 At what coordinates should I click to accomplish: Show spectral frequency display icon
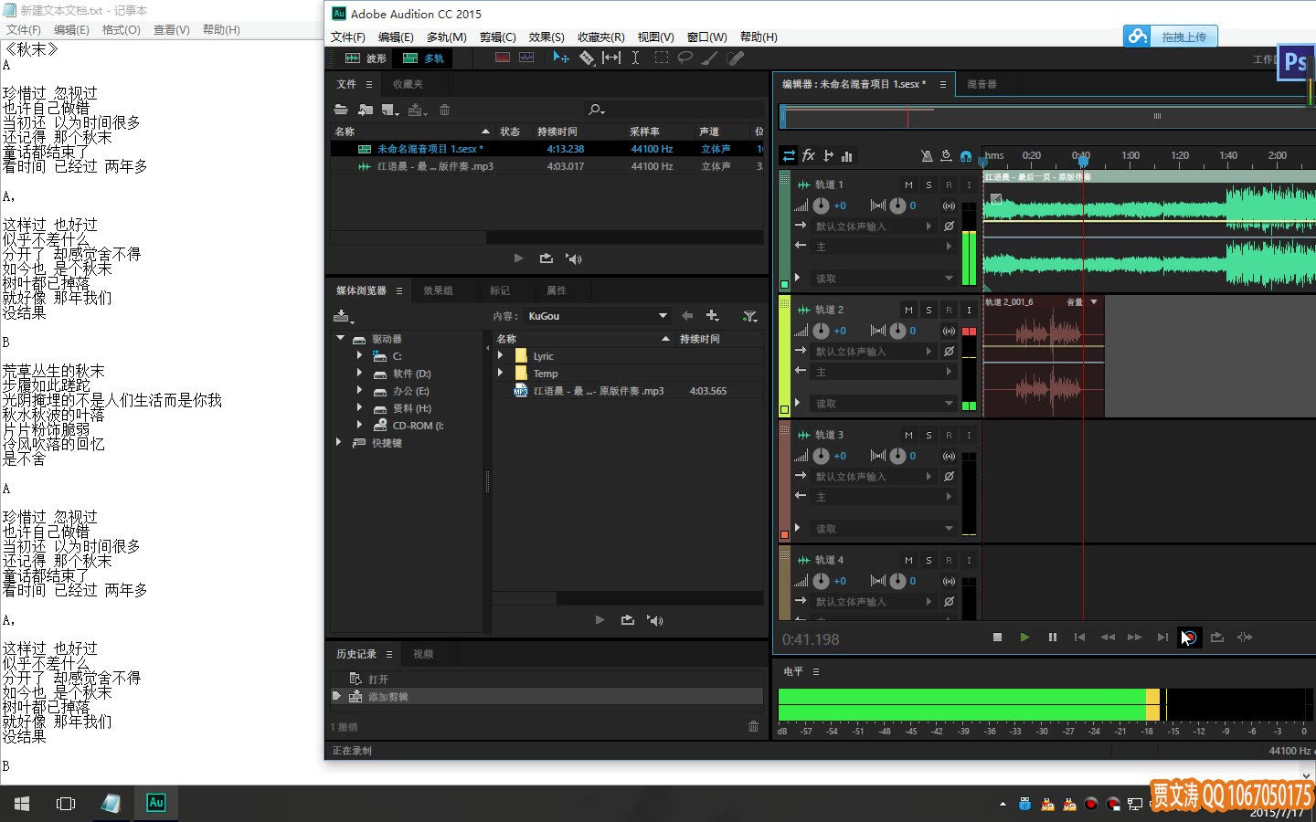502,58
